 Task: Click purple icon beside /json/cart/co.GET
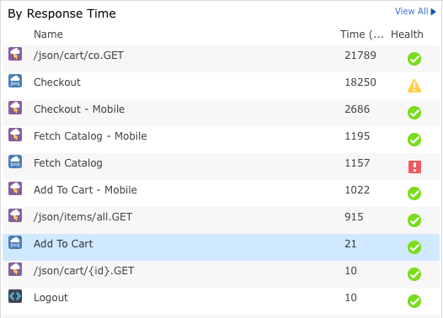[15, 54]
